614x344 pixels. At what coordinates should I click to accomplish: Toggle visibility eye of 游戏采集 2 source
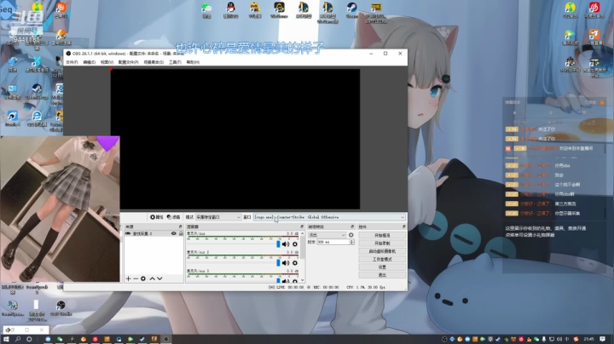(173, 233)
